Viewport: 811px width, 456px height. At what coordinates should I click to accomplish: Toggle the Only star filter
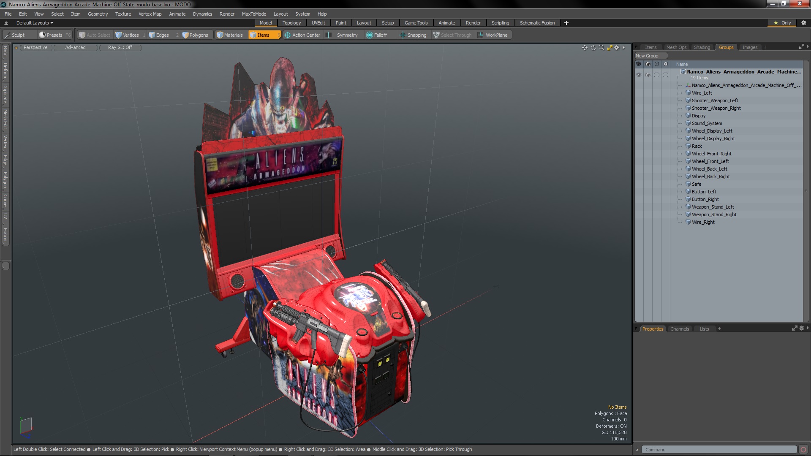782,23
